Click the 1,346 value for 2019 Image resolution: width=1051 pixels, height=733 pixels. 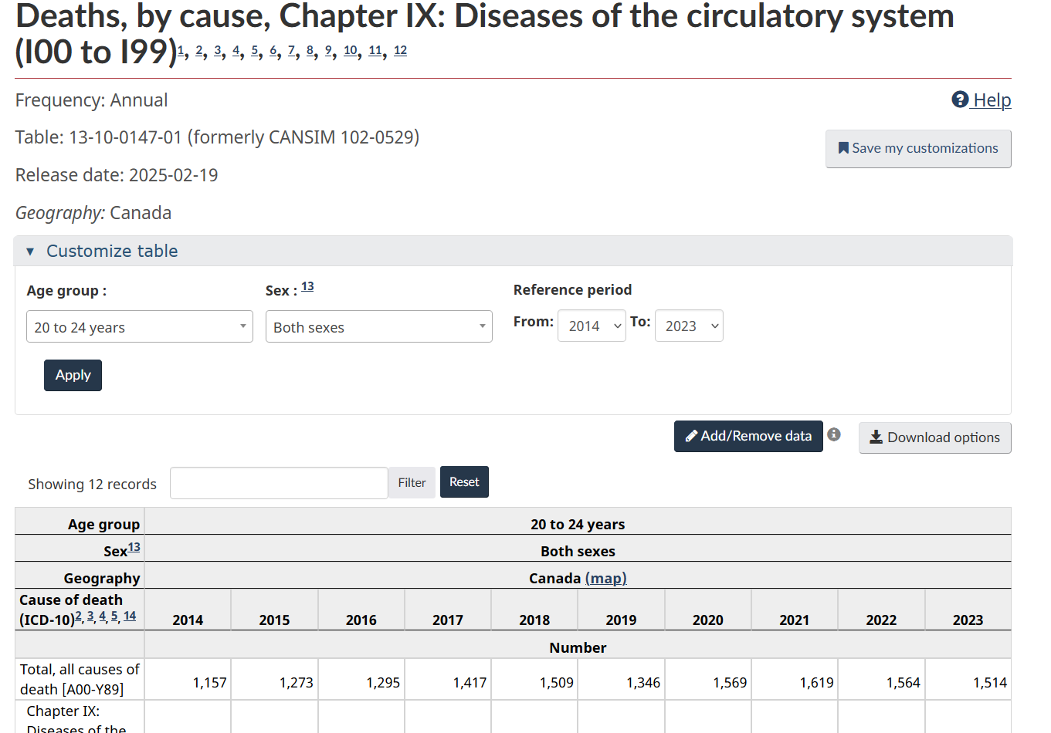click(643, 682)
